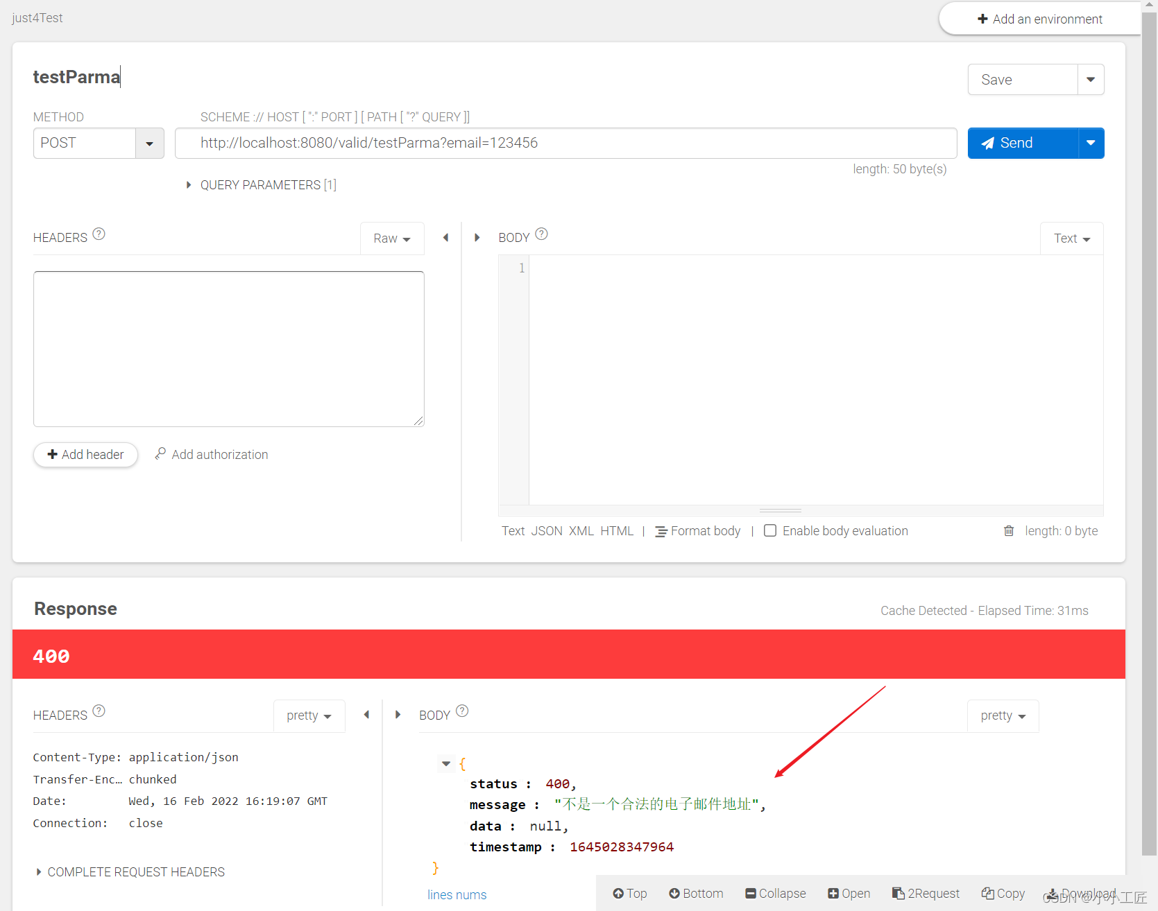Viewport: 1158px width, 911px height.
Task: Switch body format to XML
Action: point(581,530)
